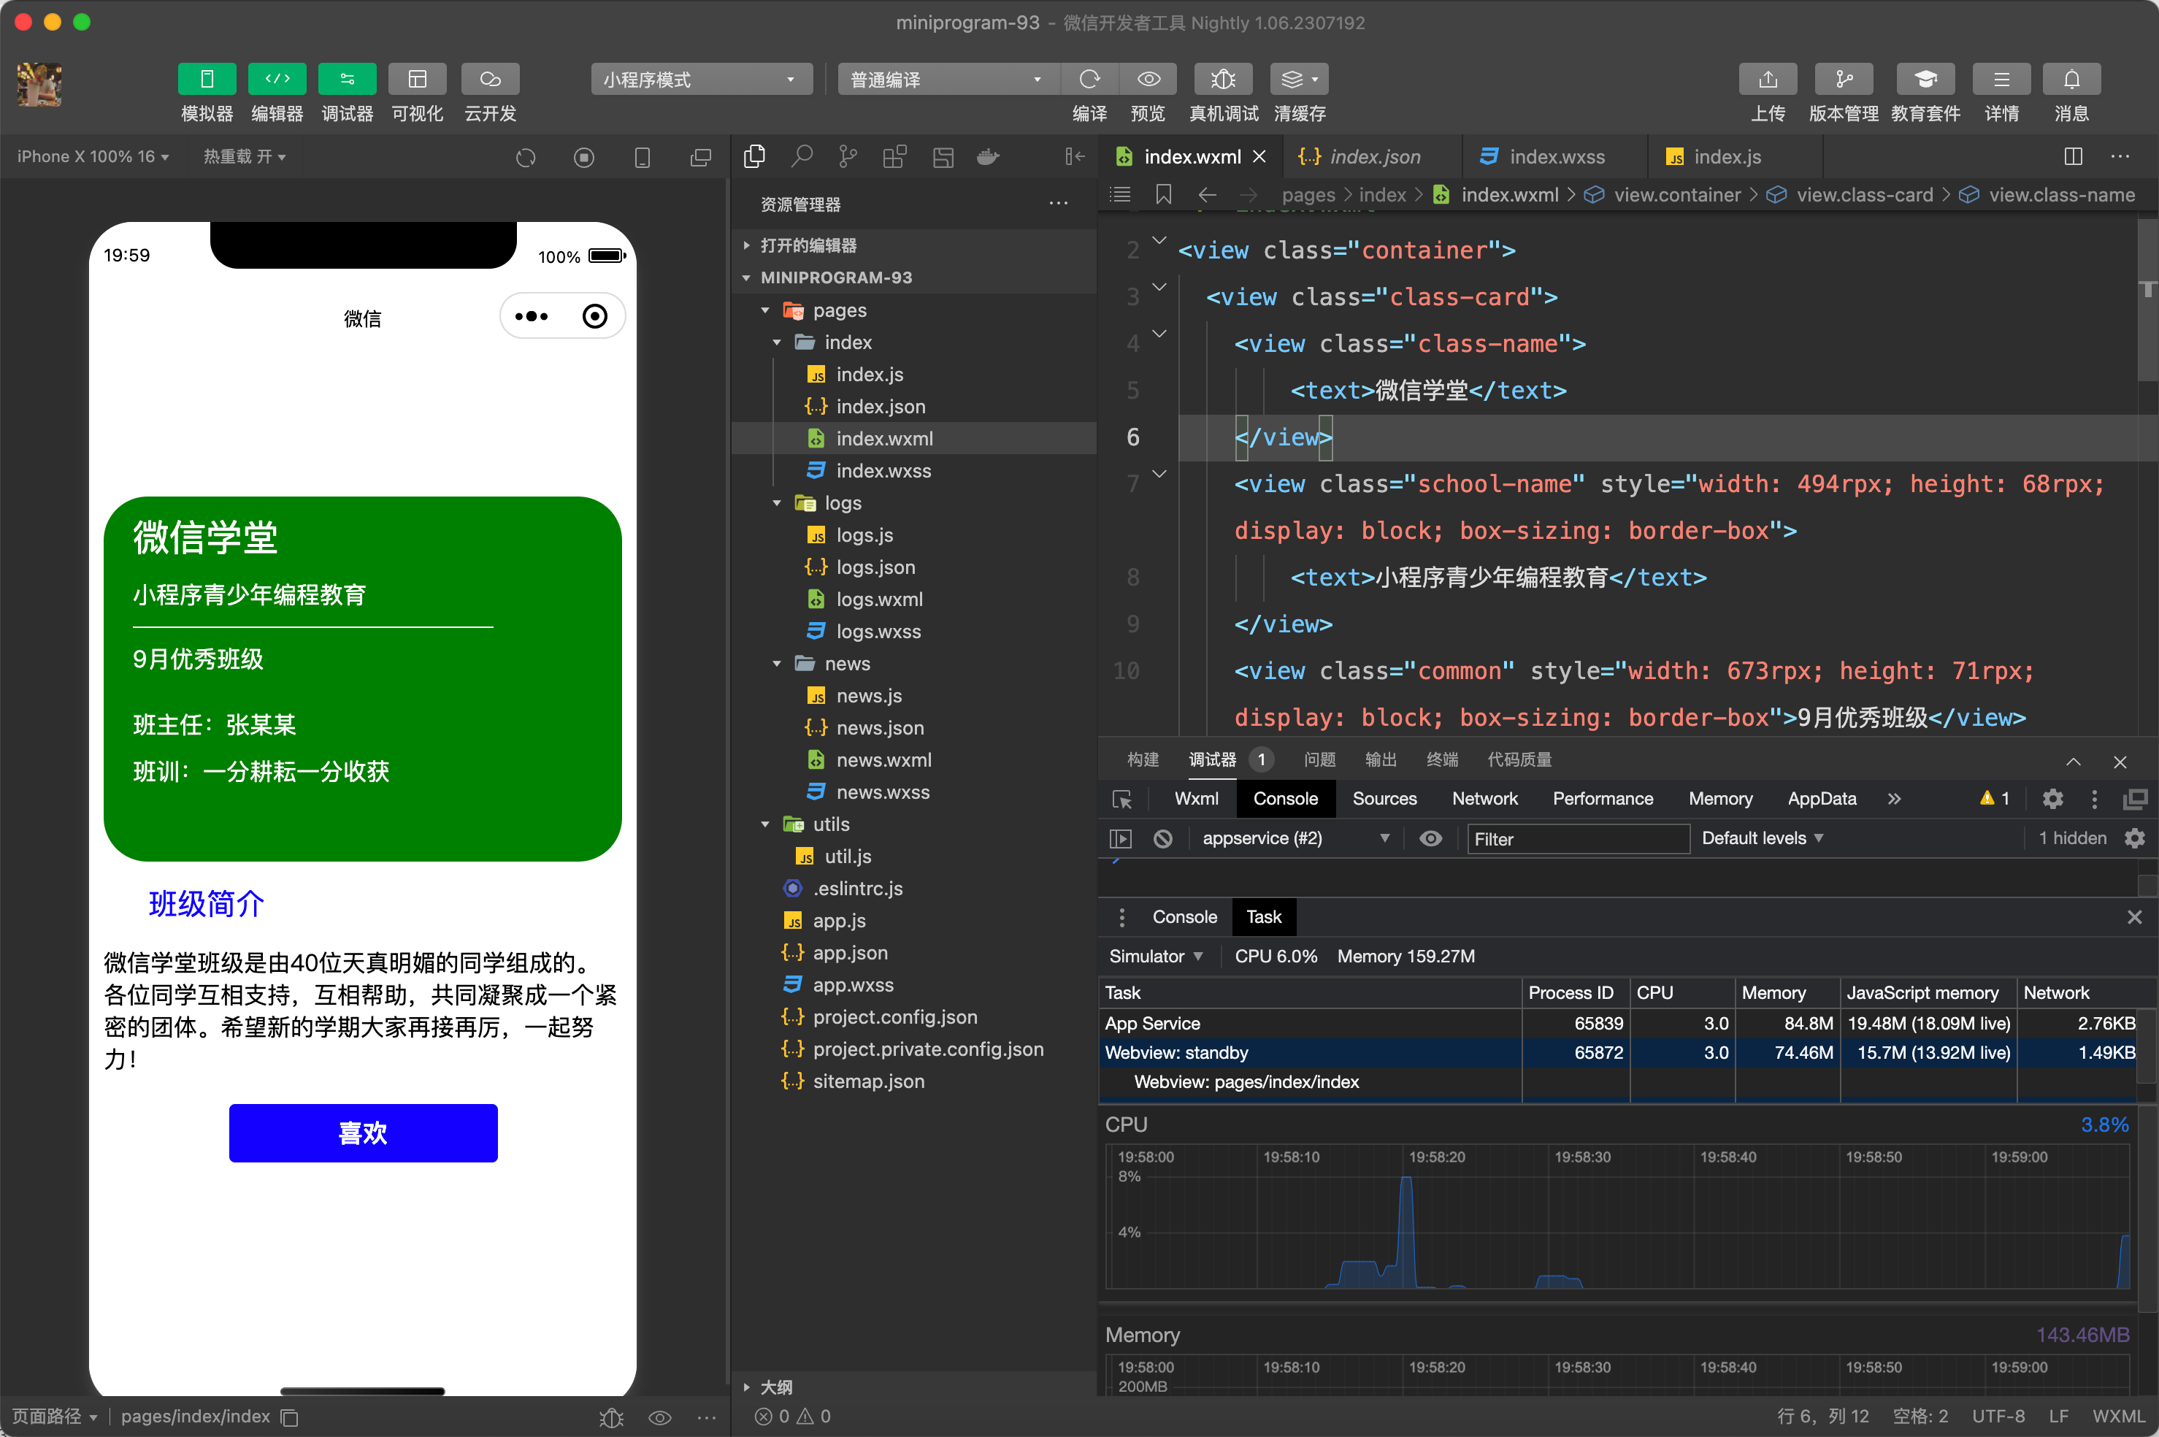Image resolution: width=2159 pixels, height=1437 pixels.
Task: Open cloud development (云开发)
Action: [490, 80]
